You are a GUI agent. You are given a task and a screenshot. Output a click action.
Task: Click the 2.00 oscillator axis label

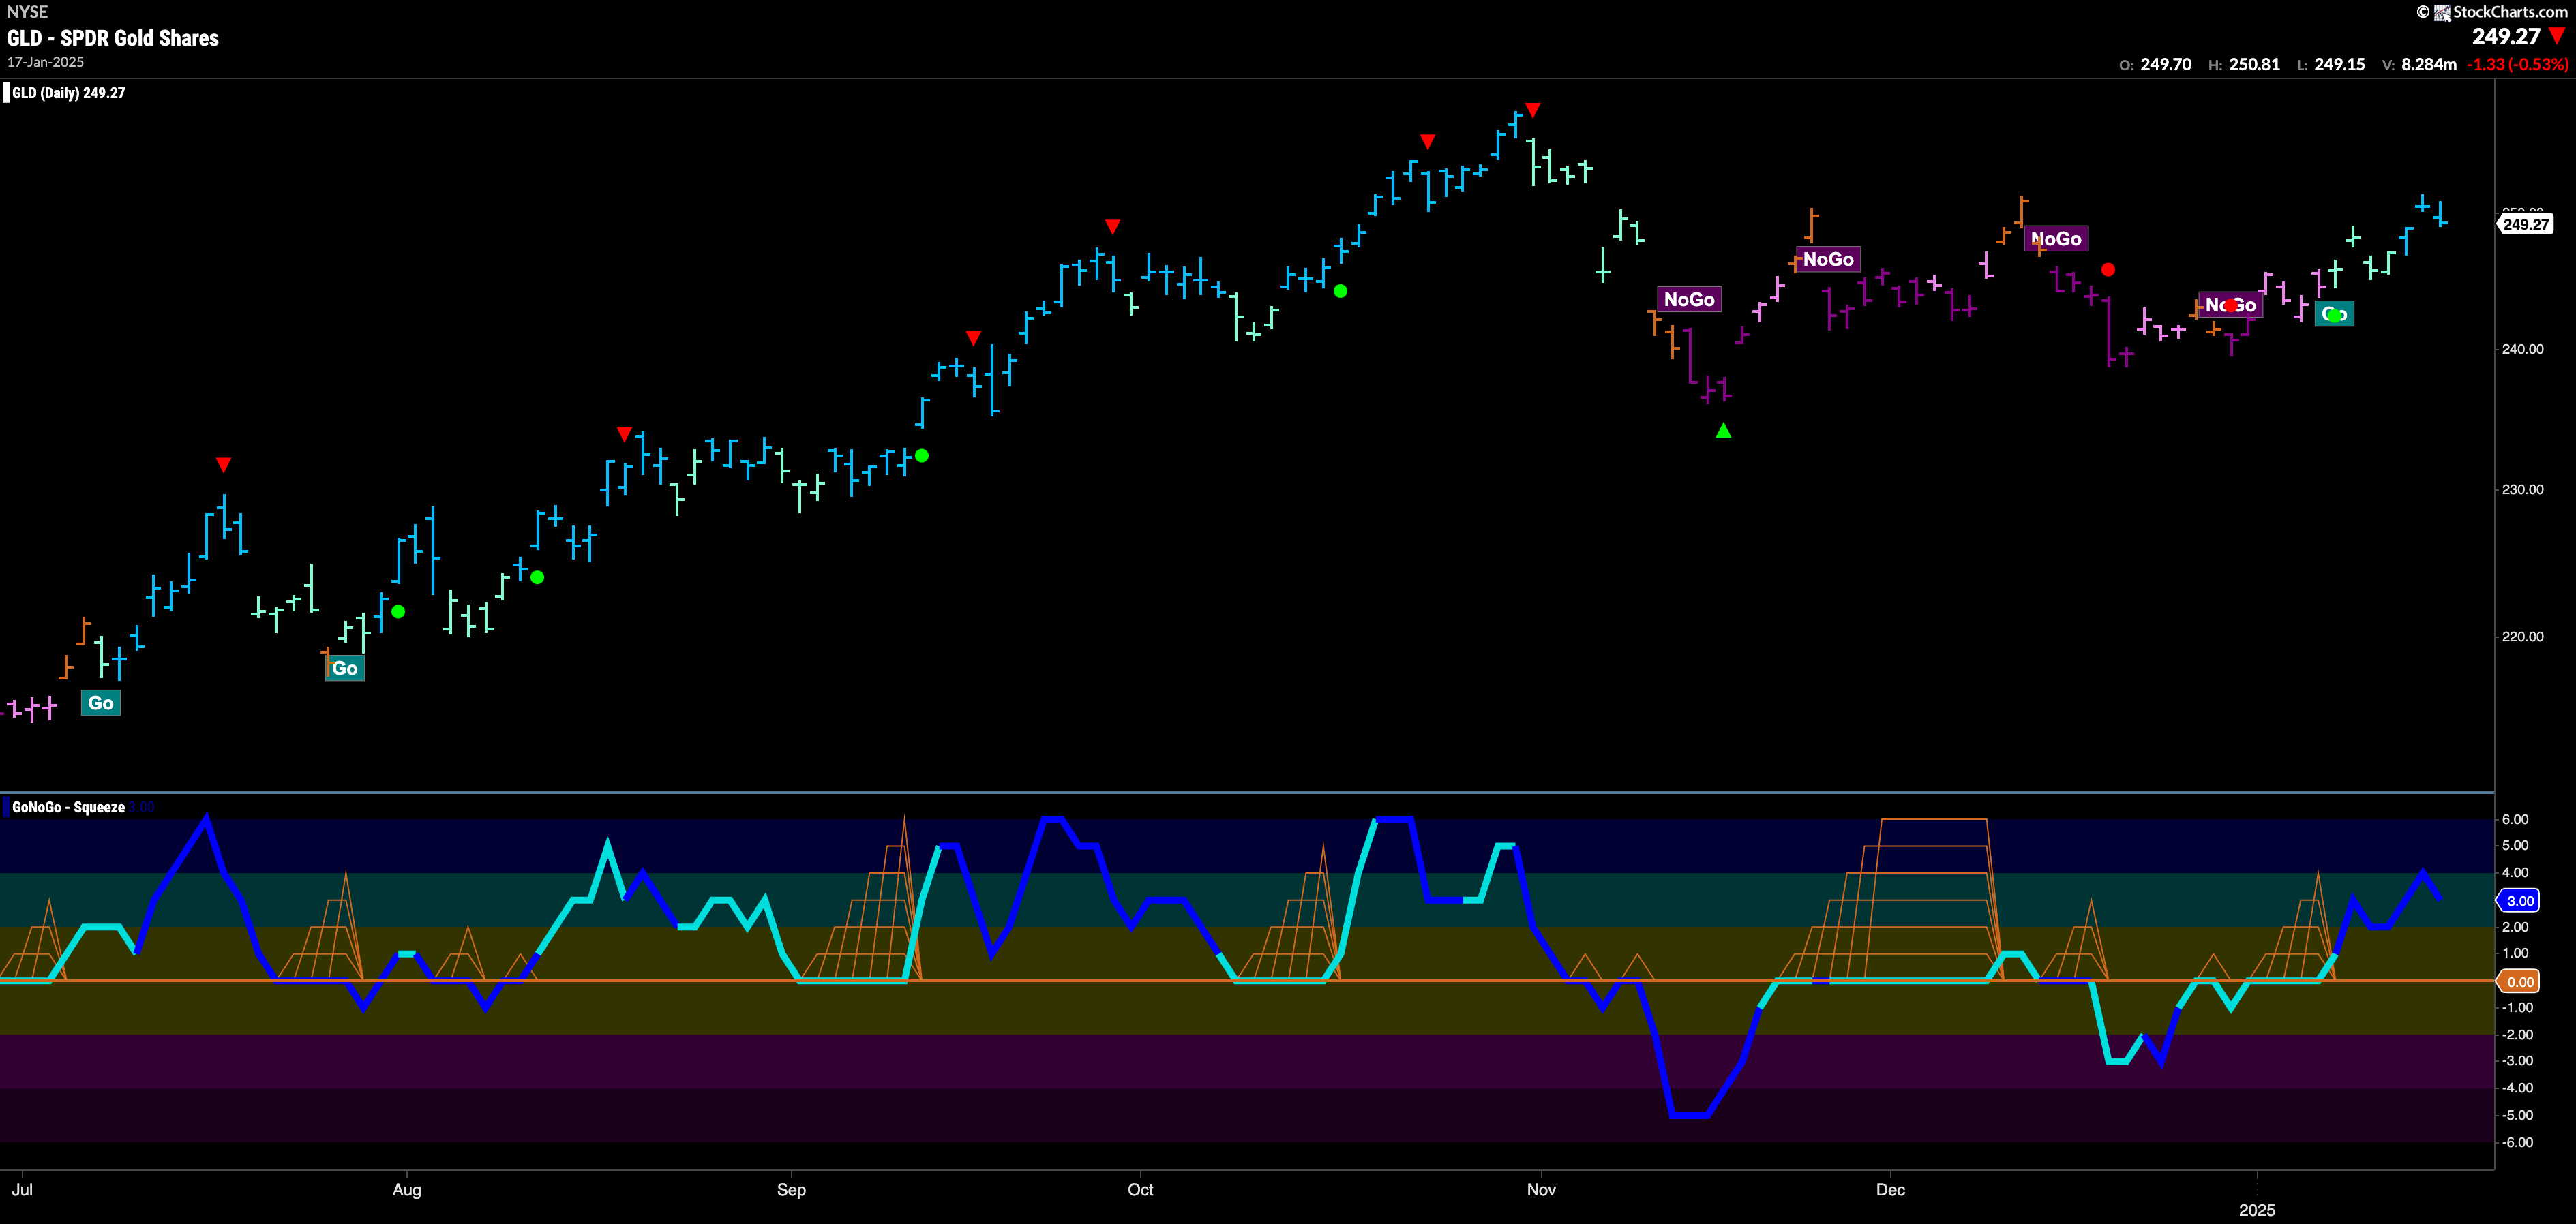click(2515, 928)
